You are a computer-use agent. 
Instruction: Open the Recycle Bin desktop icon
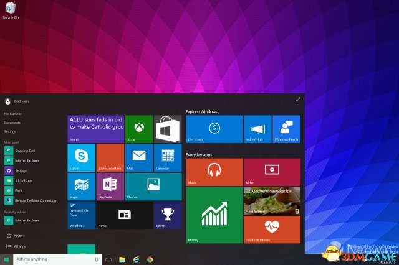[11, 11]
